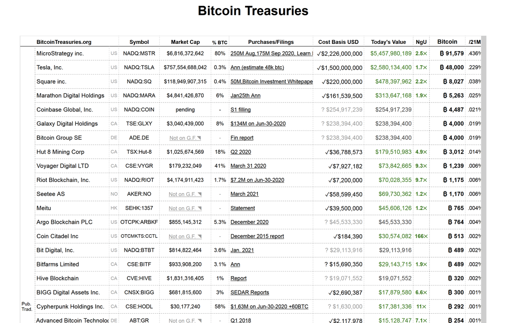
Task: Click the Riot Blockchain, Inc. name
Action: coord(63,180)
